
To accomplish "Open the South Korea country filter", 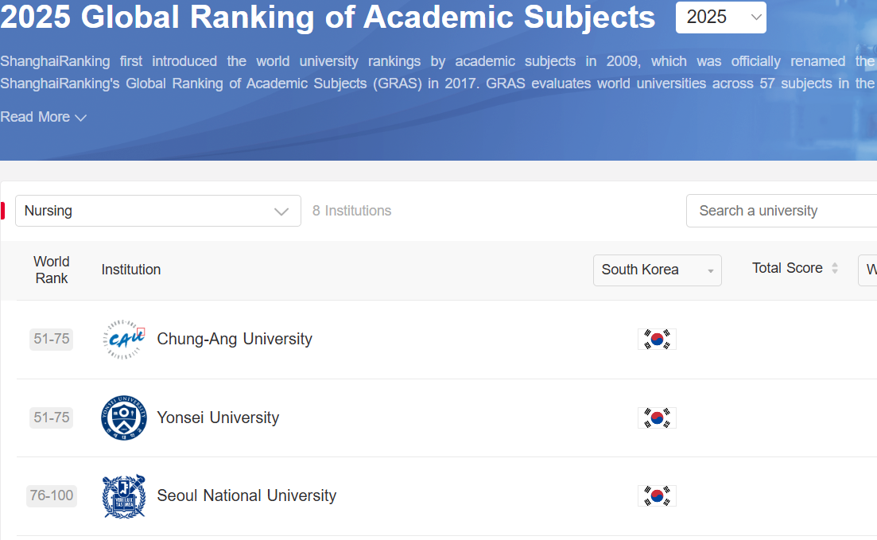I will coord(657,270).
